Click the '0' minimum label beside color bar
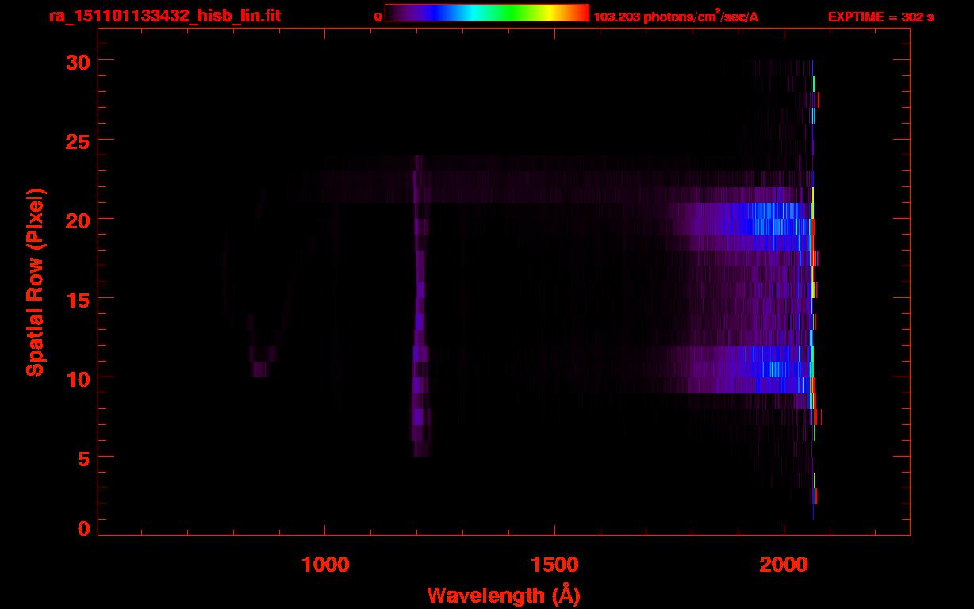This screenshot has width=974, height=609. pyautogui.click(x=378, y=17)
